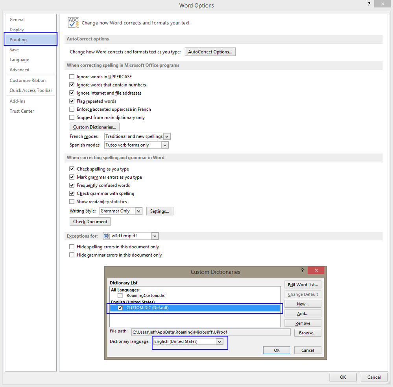
Task: Select the Proofing category
Action: pos(30,40)
